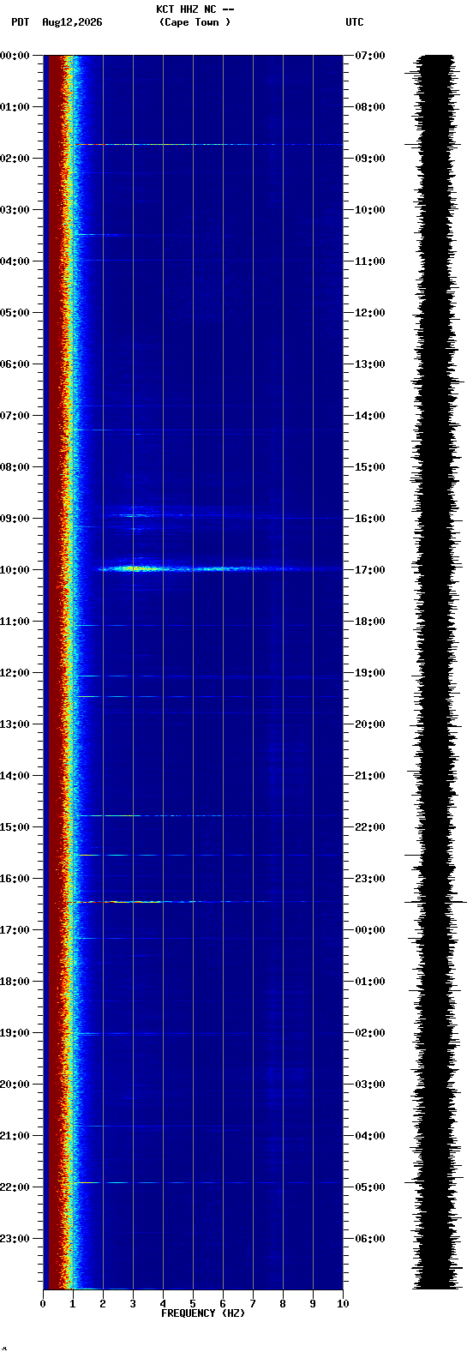Click the 0 Hz frequency tick label
Screen dimensions: 473x1358
point(43,1304)
